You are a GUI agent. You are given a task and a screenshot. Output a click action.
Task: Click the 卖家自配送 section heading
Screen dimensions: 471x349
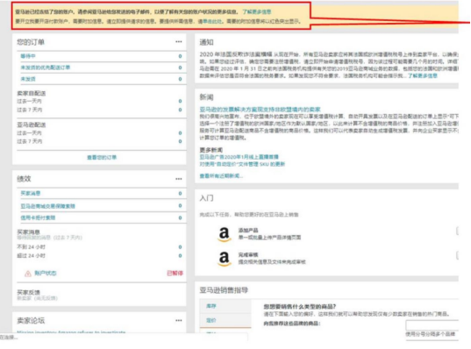tap(32, 94)
